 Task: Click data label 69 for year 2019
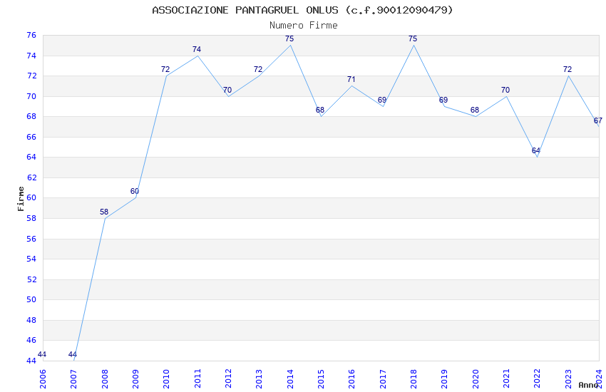coord(443,100)
